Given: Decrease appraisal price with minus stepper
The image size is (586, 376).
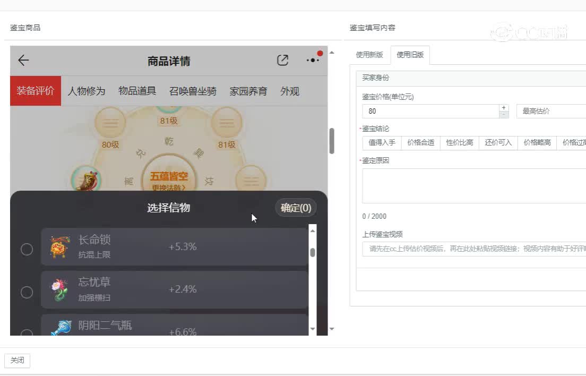Looking at the screenshot, I should pos(504,115).
